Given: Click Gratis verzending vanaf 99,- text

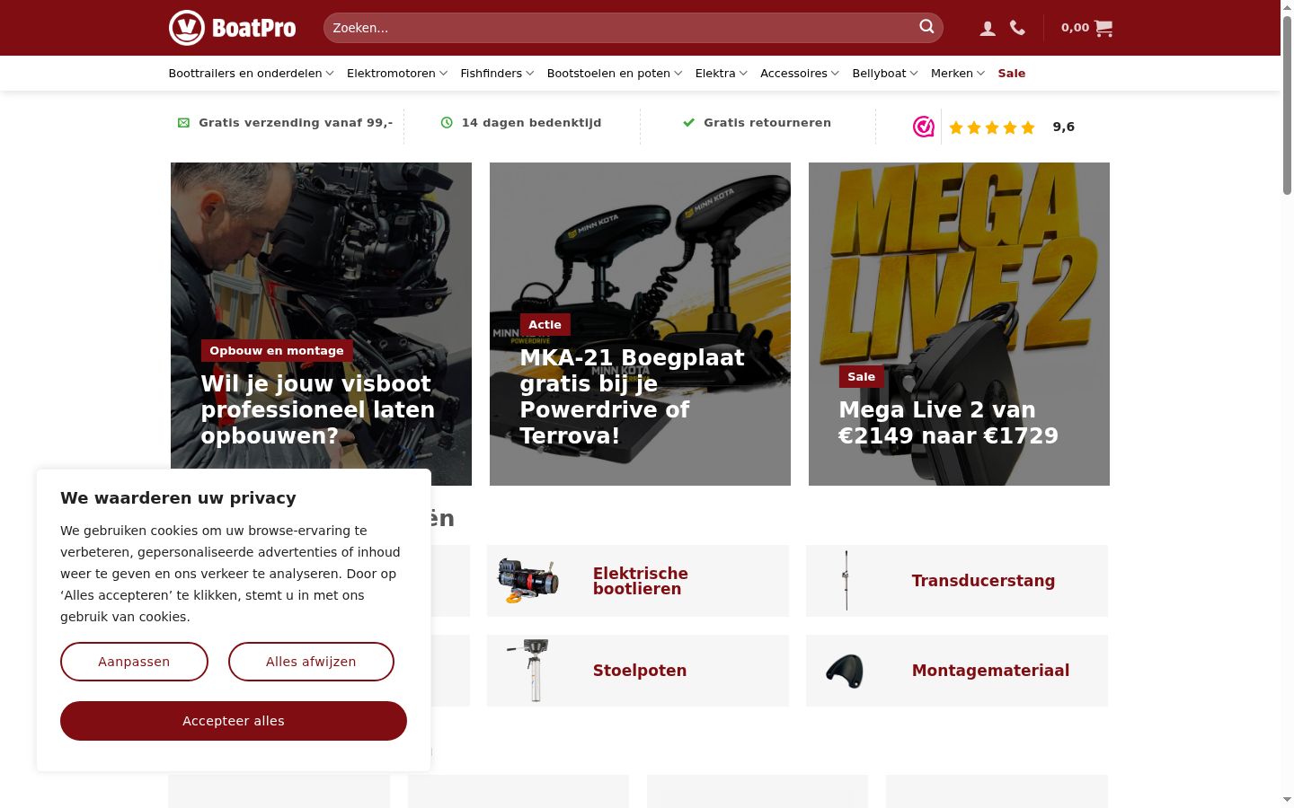Looking at the screenshot, I should [296, 123].
